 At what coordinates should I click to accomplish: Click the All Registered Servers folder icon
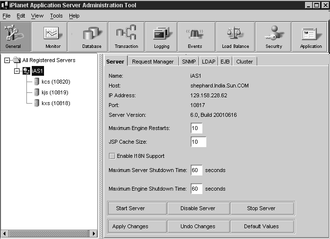[x=17, y=60]
